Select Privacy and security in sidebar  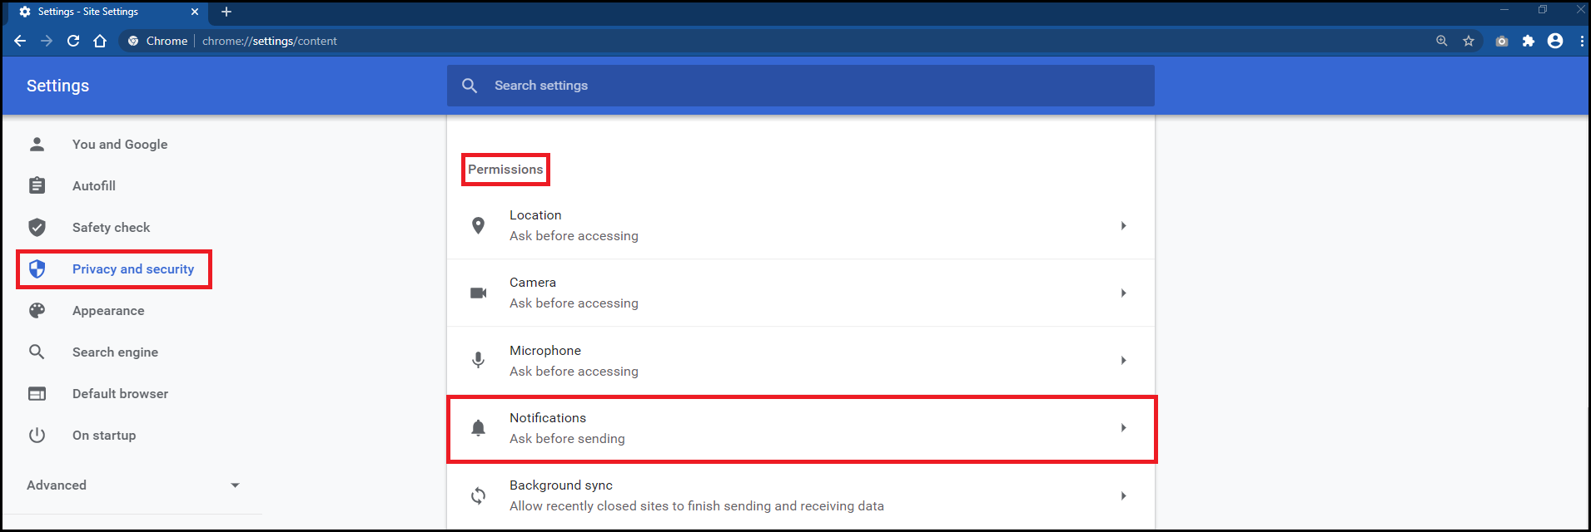132,269
